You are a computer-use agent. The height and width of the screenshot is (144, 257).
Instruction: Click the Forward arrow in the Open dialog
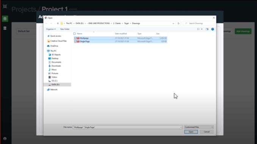(x=51, y=23)
